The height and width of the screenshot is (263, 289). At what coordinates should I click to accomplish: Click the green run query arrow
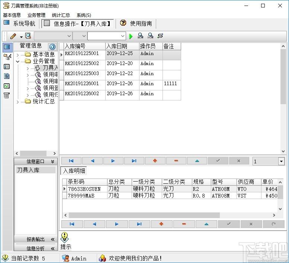131,36
